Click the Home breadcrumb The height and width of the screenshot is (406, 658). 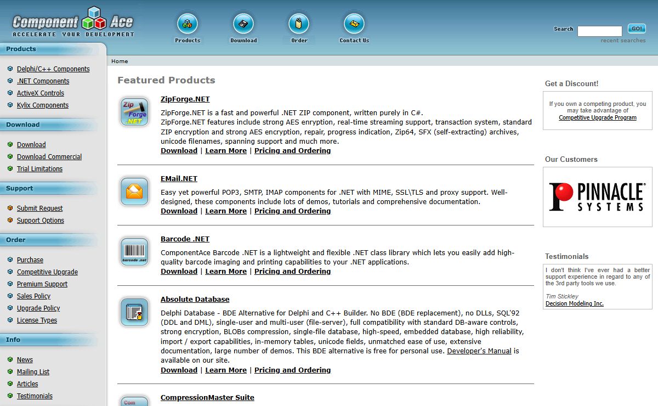coord(120,61)
